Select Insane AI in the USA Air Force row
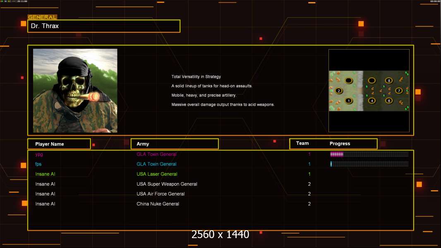The width and height of the screenshot is (441, 248). coord(45,194)
